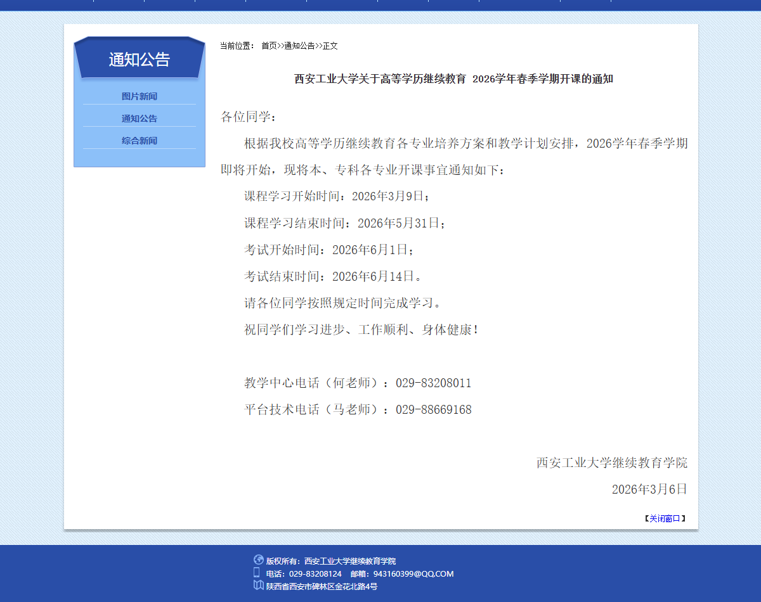Image resolution: width=761 pixels, height=602 pixels.
Task: Click the phone icon beside 电话 in footer
Action: pos(256,572)
